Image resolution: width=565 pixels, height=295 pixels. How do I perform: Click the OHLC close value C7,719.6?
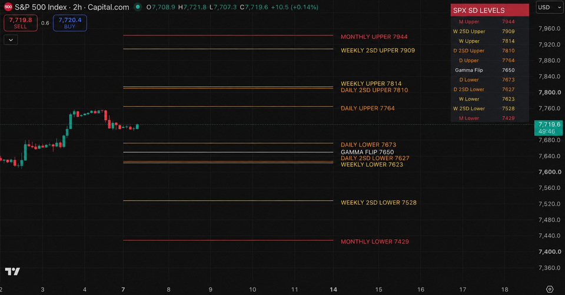[254, 7]
